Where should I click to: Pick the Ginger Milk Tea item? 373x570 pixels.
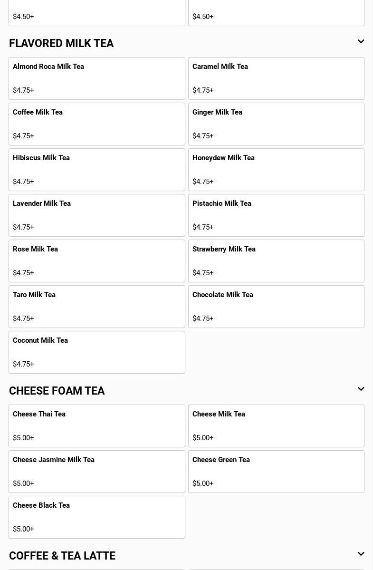(x=276, y=124)
